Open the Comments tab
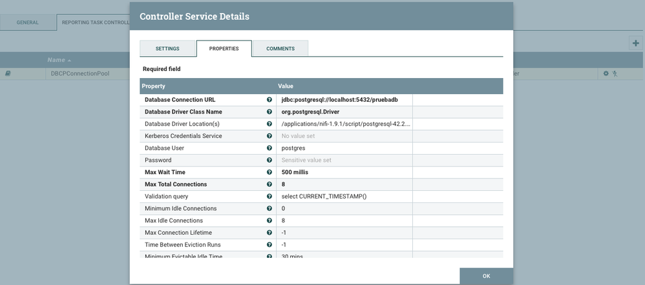This screenshot has width=645, height=285. coord(280,48)
